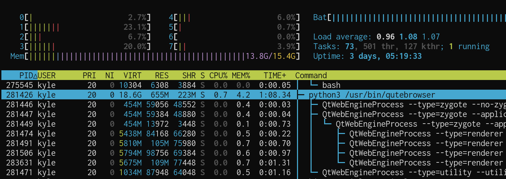Select process row with PID 281449
Screen dimensions: 506x179
tap(254, 124)
